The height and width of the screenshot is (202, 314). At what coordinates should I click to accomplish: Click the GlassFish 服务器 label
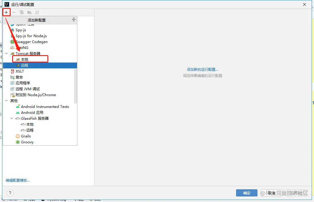point(35,119)
